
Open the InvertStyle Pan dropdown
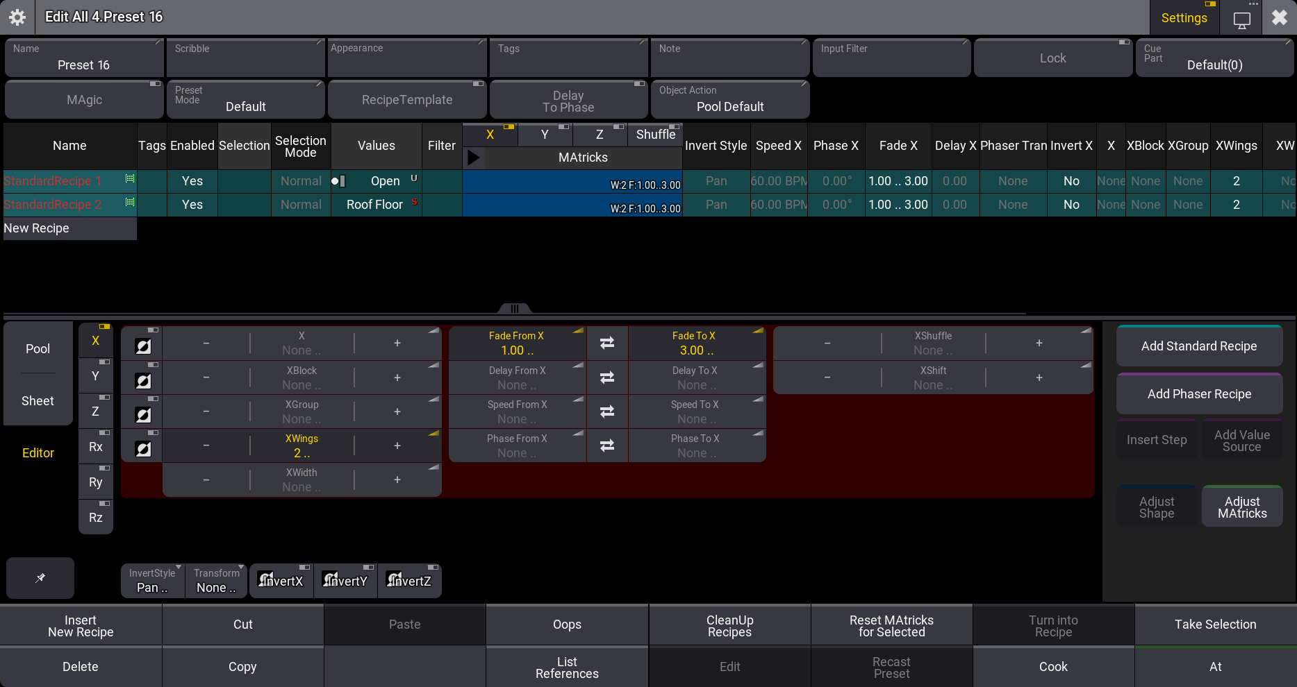[x=152, y=581]
